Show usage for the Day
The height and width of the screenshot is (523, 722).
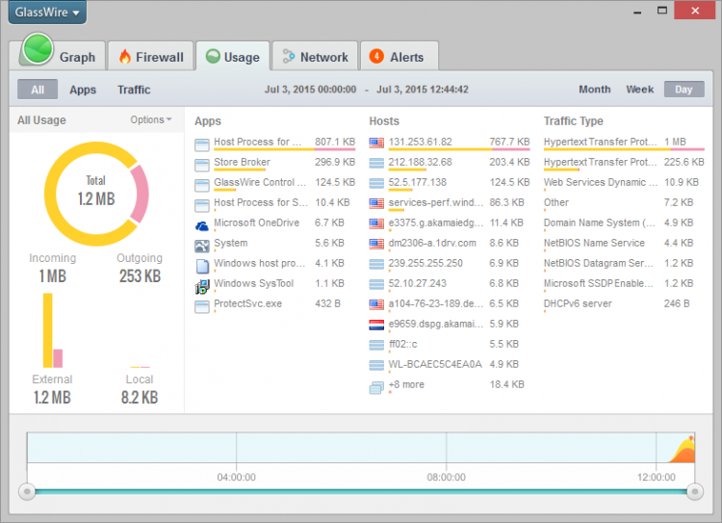[683, 90]
